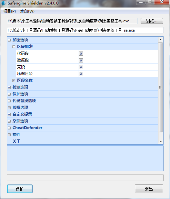Click the 压缩区段 row label
170x199 pixels.
coord(25,74)
